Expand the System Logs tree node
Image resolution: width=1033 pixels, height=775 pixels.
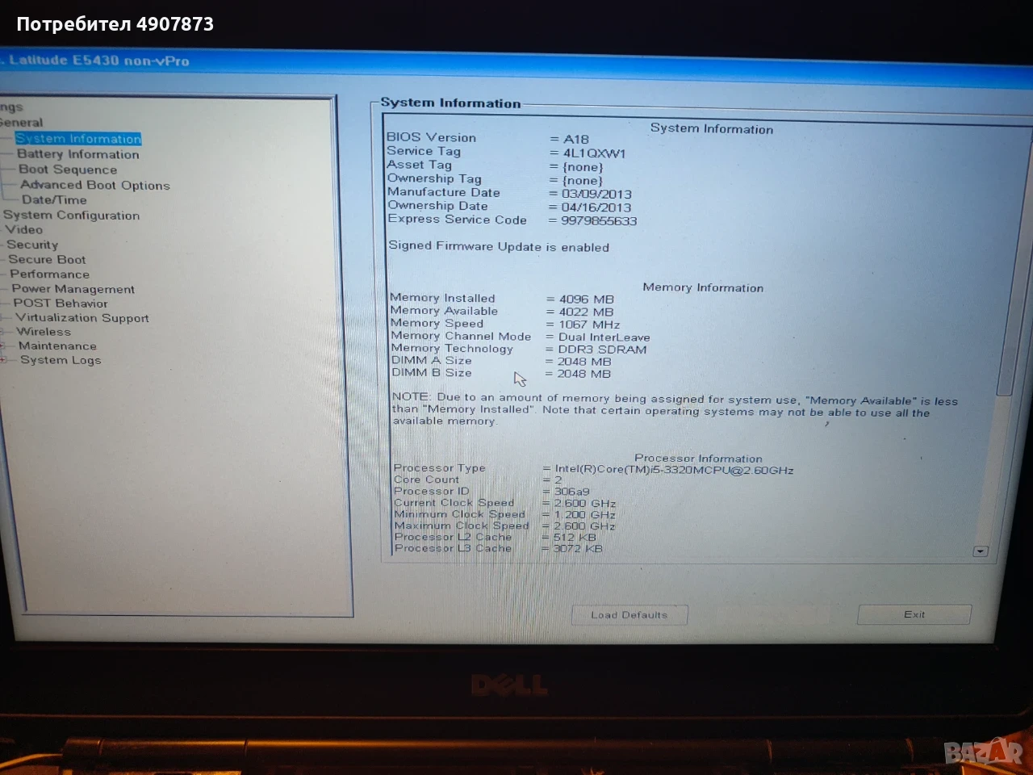3,360
